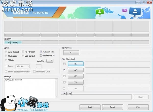Click the Message log down arrow
The height and width of the screenshot is (112, 153).
point(56,97)
